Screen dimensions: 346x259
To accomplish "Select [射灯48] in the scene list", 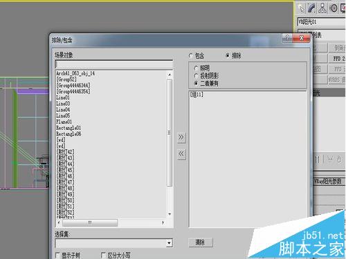I will pyautogui.click(x=66, y=188).
